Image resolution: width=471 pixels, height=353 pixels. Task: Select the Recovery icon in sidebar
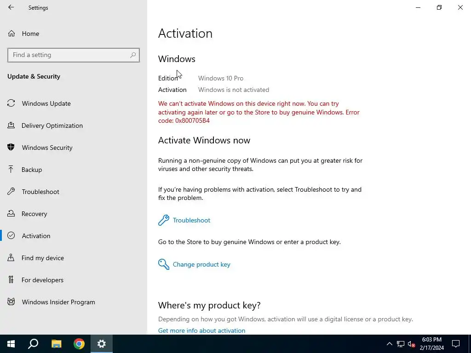(x=11, y=213)
